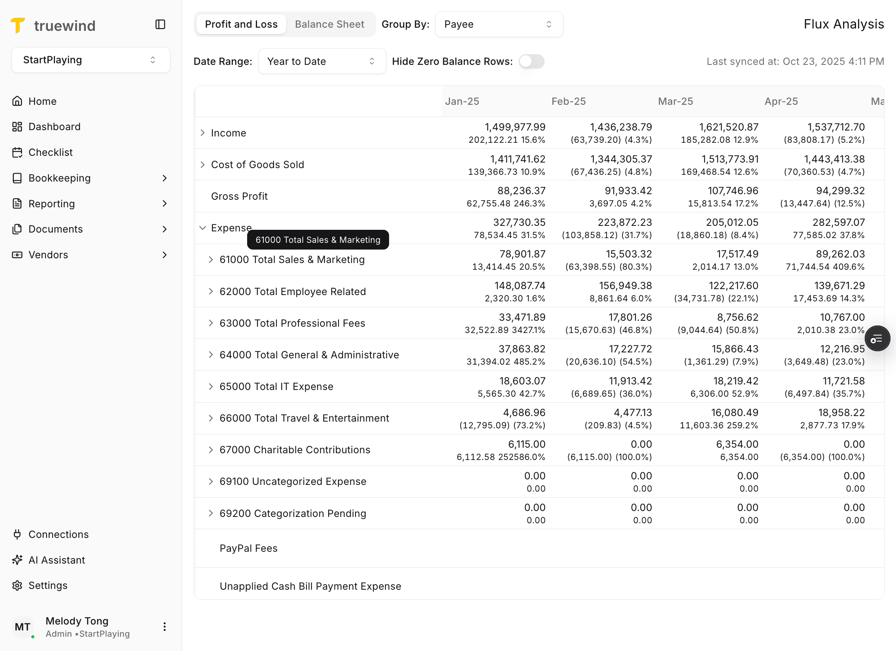The image size is (896, 651).
Task: Open the StartPlaying workspace selector
Action: click(x=90, y=60)
